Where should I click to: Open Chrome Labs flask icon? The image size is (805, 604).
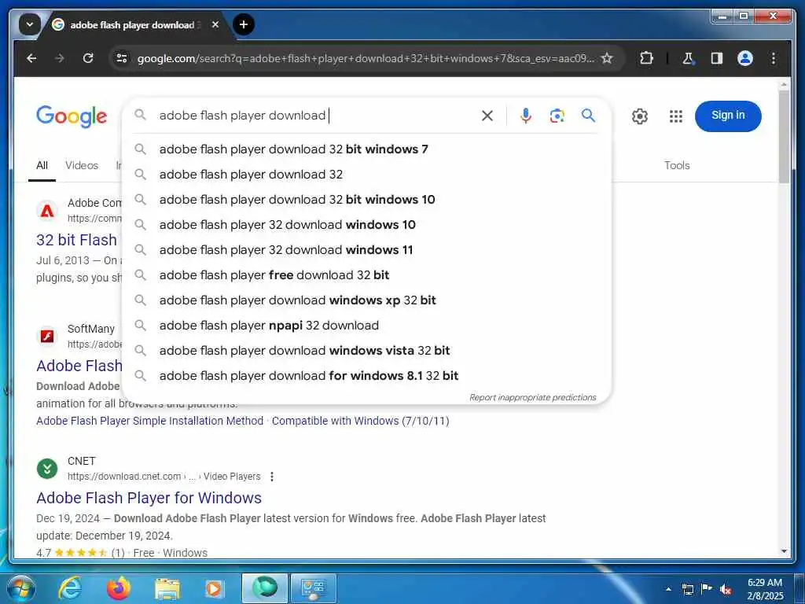(x=688, y=58)
